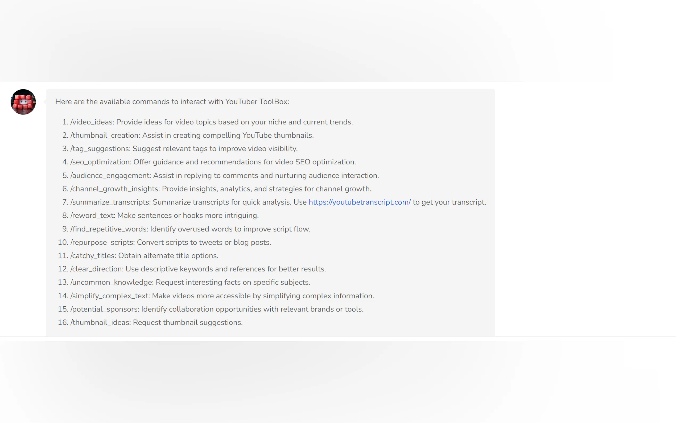Click the red cubes bot avatar
The height and width of the screenshot is (423, 676).
(23, 102)
